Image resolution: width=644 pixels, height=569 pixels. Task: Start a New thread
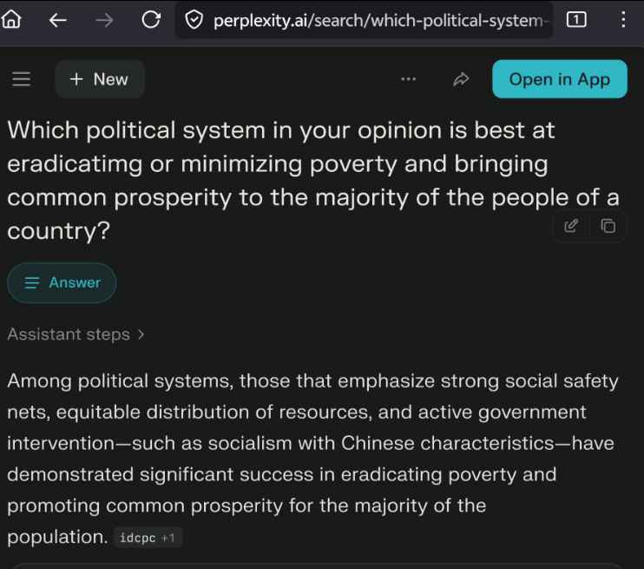pos(100,79)
